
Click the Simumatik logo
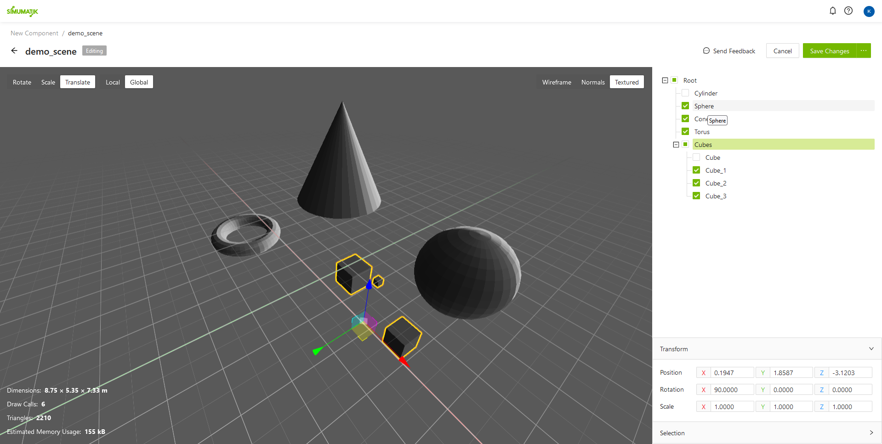22,11
